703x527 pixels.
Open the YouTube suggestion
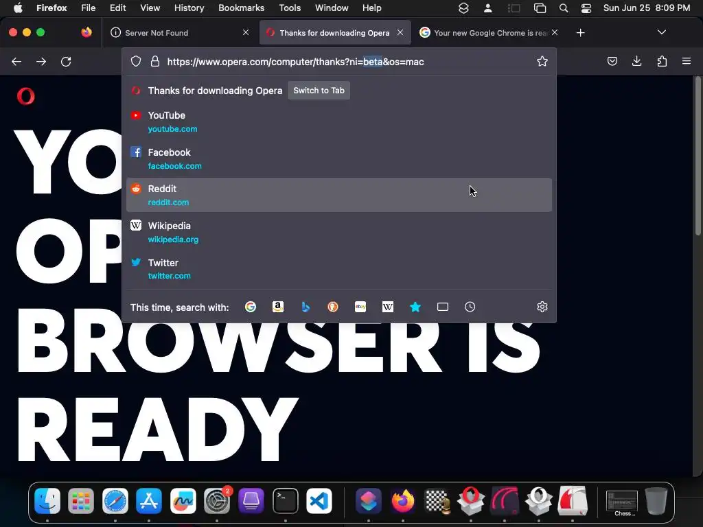(339, 122)
